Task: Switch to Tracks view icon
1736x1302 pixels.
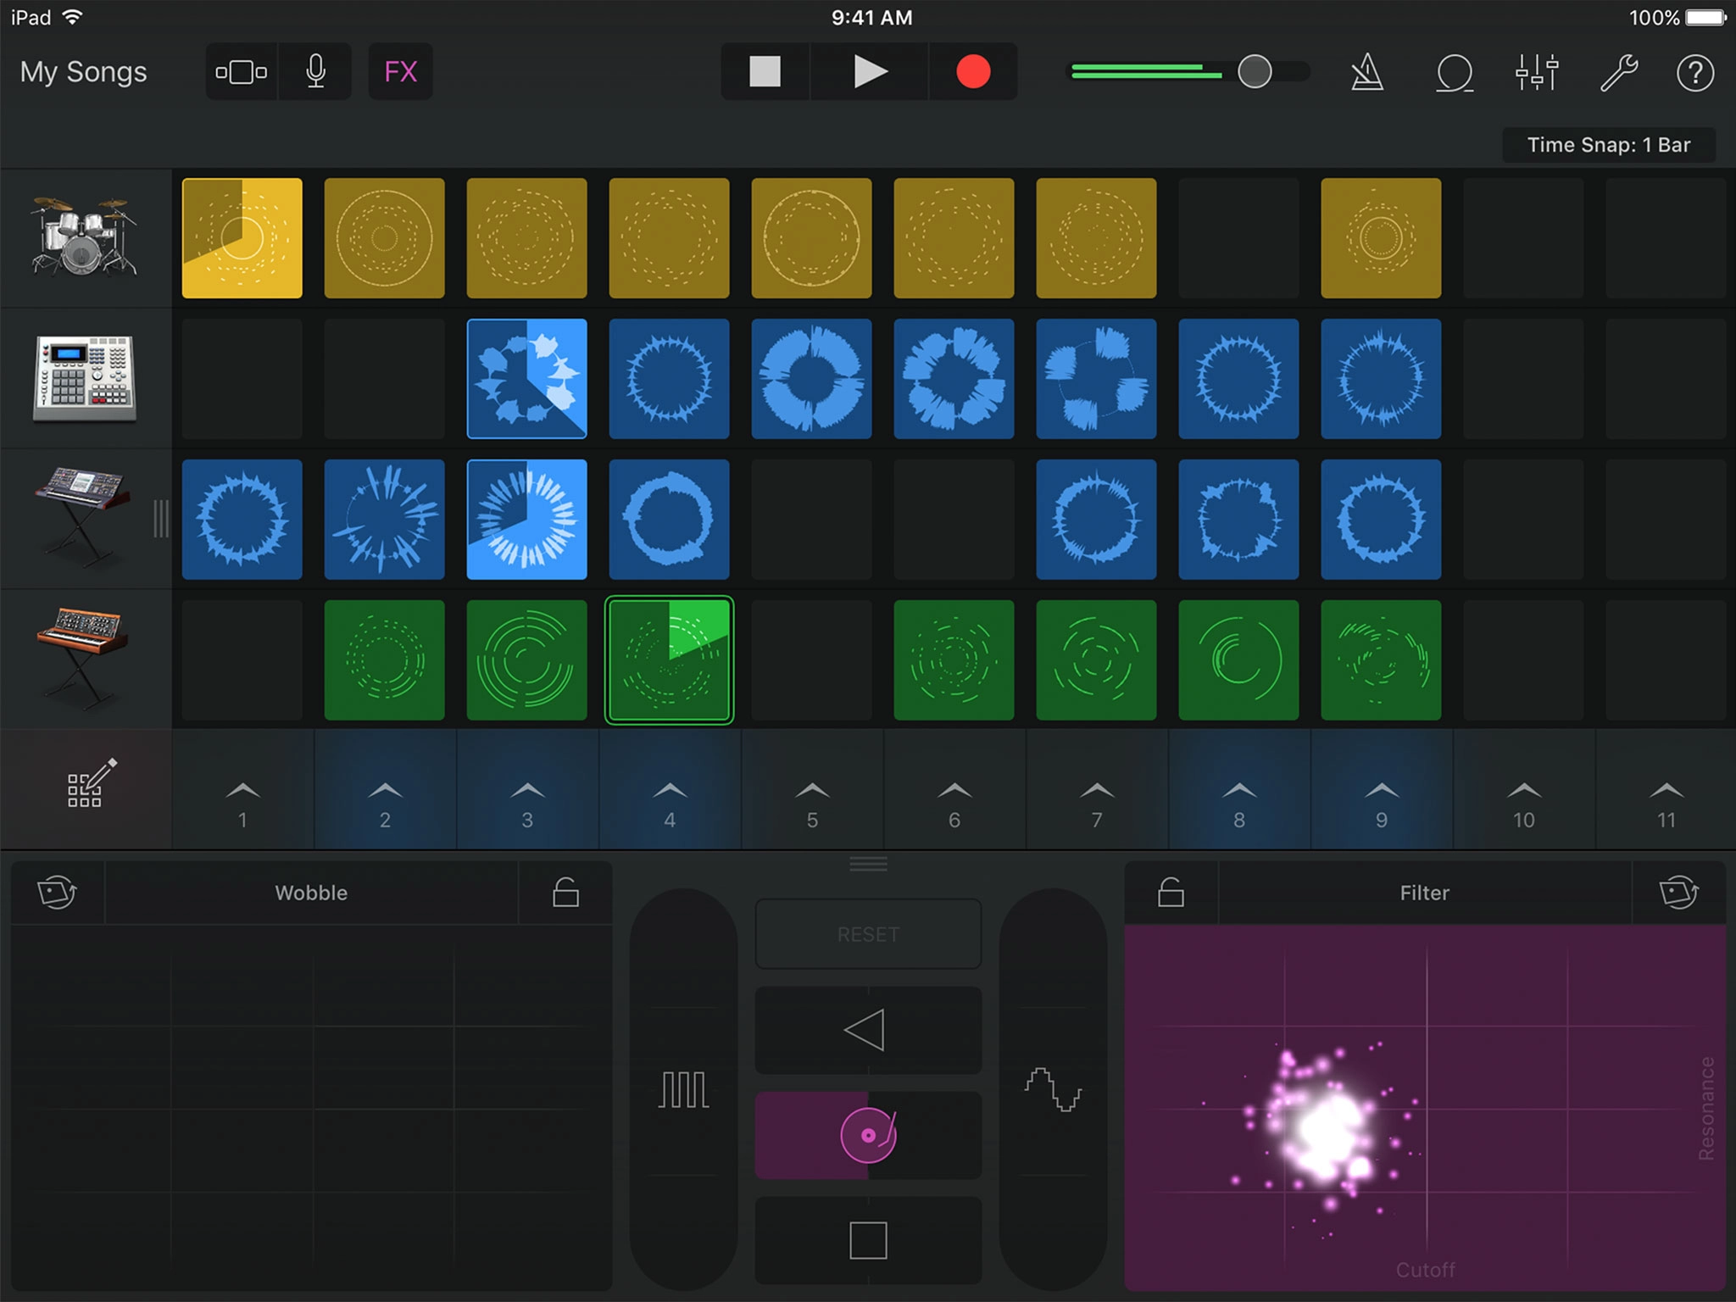Action: [242, 72]
